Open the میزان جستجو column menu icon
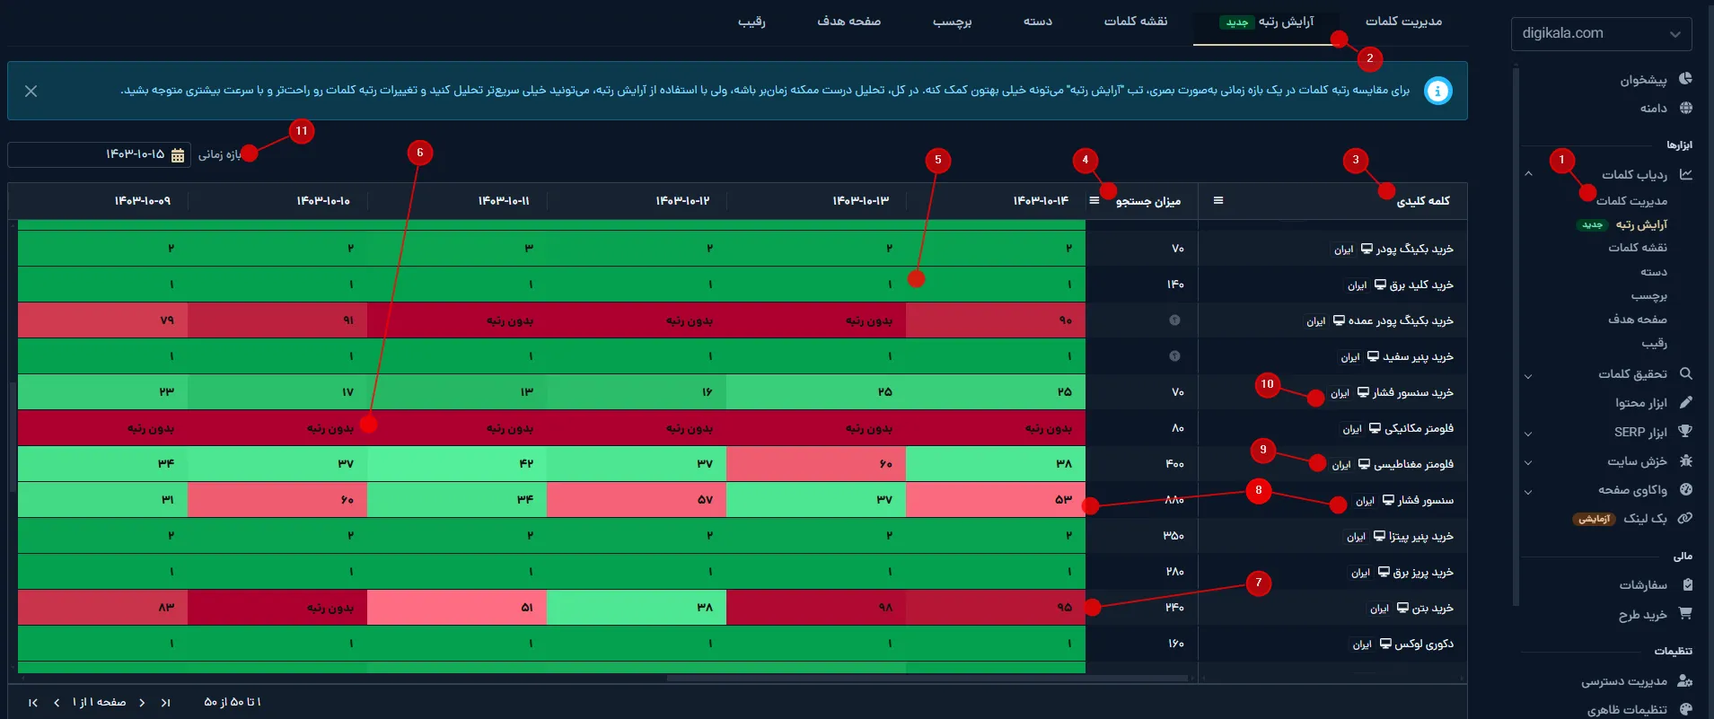Image resolution: width=1714 pixels, height=719 pixels. [1094, 200]
